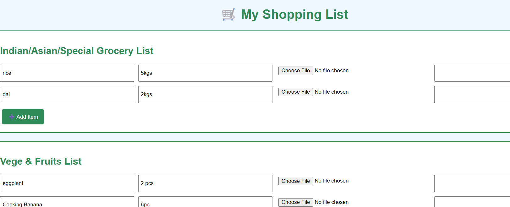
Task: Click the eggplant name input field
Action: click(67, 183)
